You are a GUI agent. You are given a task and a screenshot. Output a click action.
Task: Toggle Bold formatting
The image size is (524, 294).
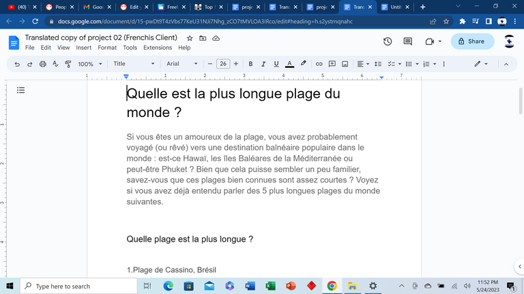(250, 64)
